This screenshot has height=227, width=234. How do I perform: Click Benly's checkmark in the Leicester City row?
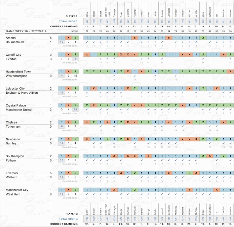87,93
